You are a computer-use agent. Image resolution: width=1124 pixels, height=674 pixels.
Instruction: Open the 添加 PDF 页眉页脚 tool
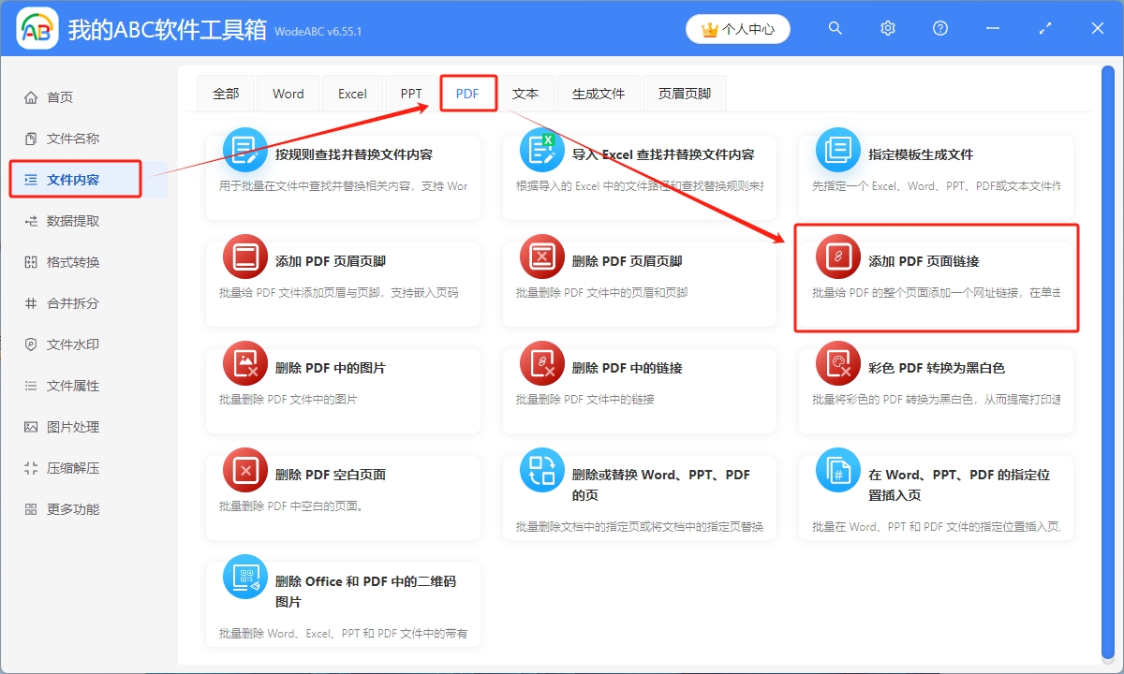[x=343, y=278]
